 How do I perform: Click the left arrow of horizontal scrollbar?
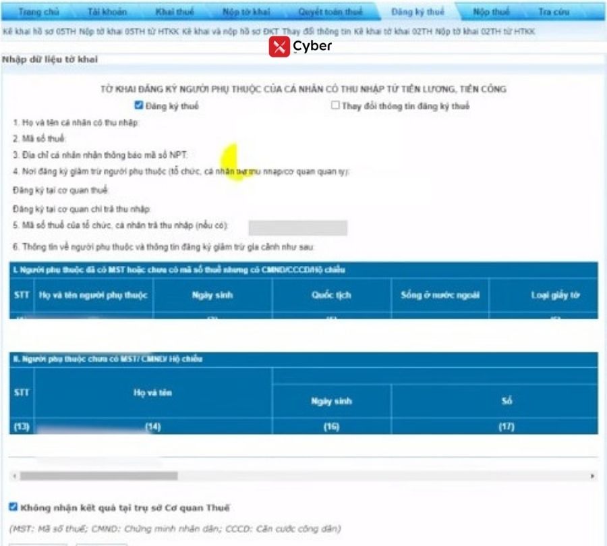(x=14, y=476)
